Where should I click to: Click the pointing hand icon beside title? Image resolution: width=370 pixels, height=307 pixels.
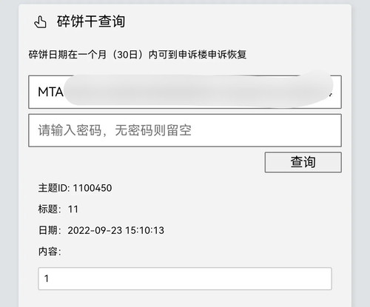coord(40,21)
